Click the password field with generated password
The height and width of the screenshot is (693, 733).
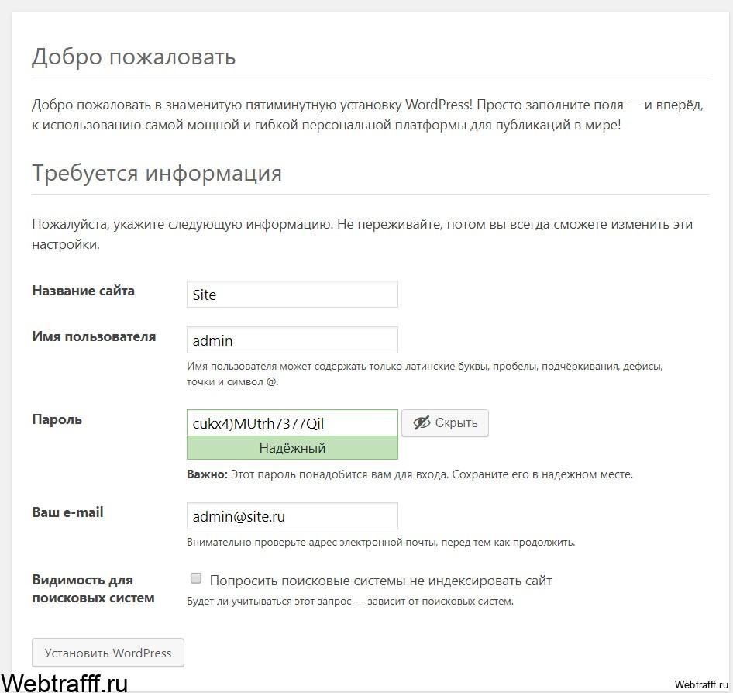click(x=292, y=423)
